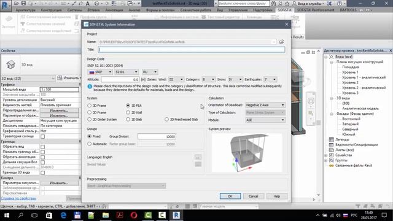The height and width of the screenshot is (221, 393).
Task: Confirm dialog with OK button
Action: click(x=230, y=196)
